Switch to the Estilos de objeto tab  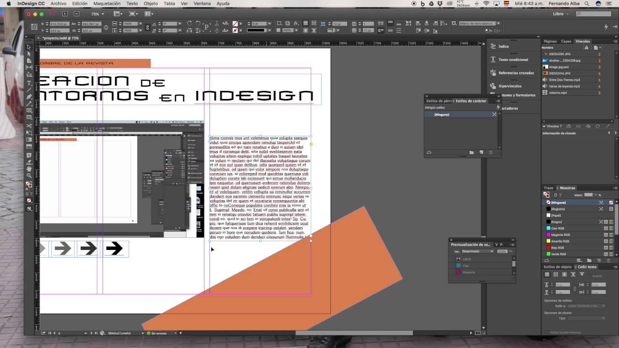558,267
